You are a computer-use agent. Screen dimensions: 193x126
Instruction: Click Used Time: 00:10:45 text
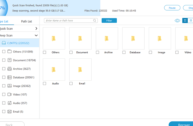[124, 11]
